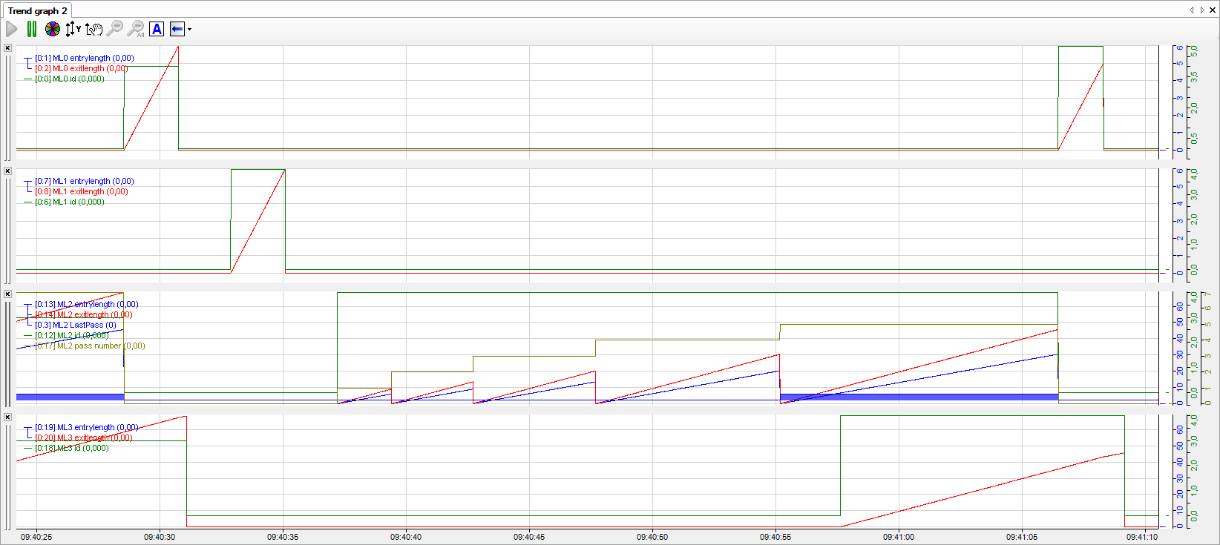1220x545 pixels.
Task: Select the ML2 exitlength legend entry
Action: click(x=84, y=314)
